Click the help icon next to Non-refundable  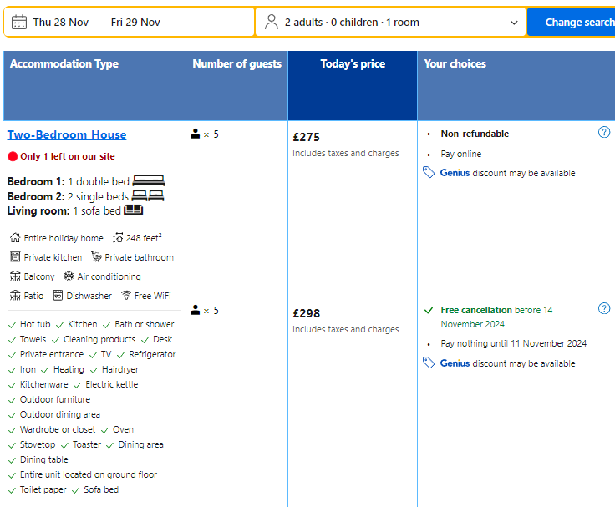tap(604, 133)
